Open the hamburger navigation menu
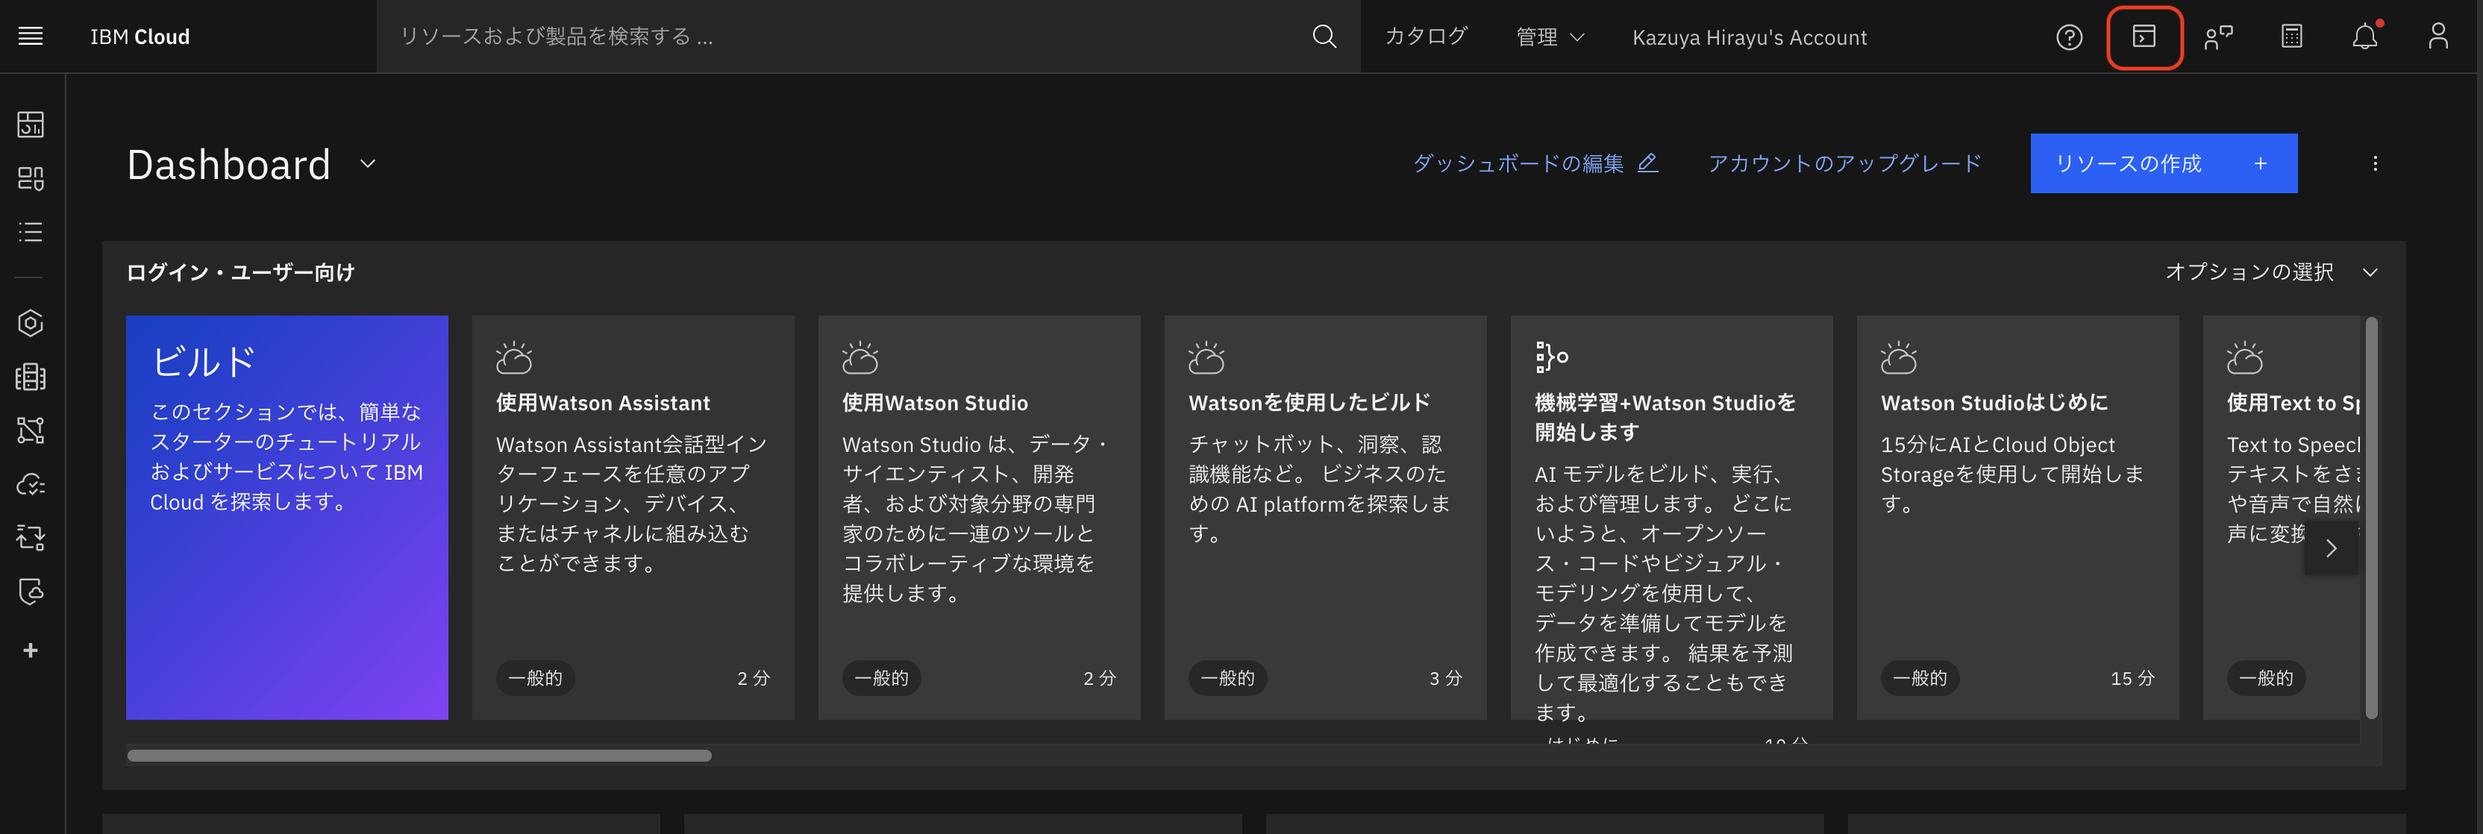The height and width of the screenshot is (834, 2483). pos(30,36)
